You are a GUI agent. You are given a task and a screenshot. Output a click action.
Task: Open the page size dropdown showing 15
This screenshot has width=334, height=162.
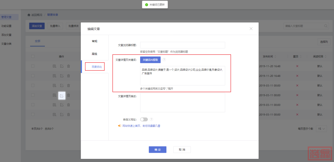click(x=321, y=129)
